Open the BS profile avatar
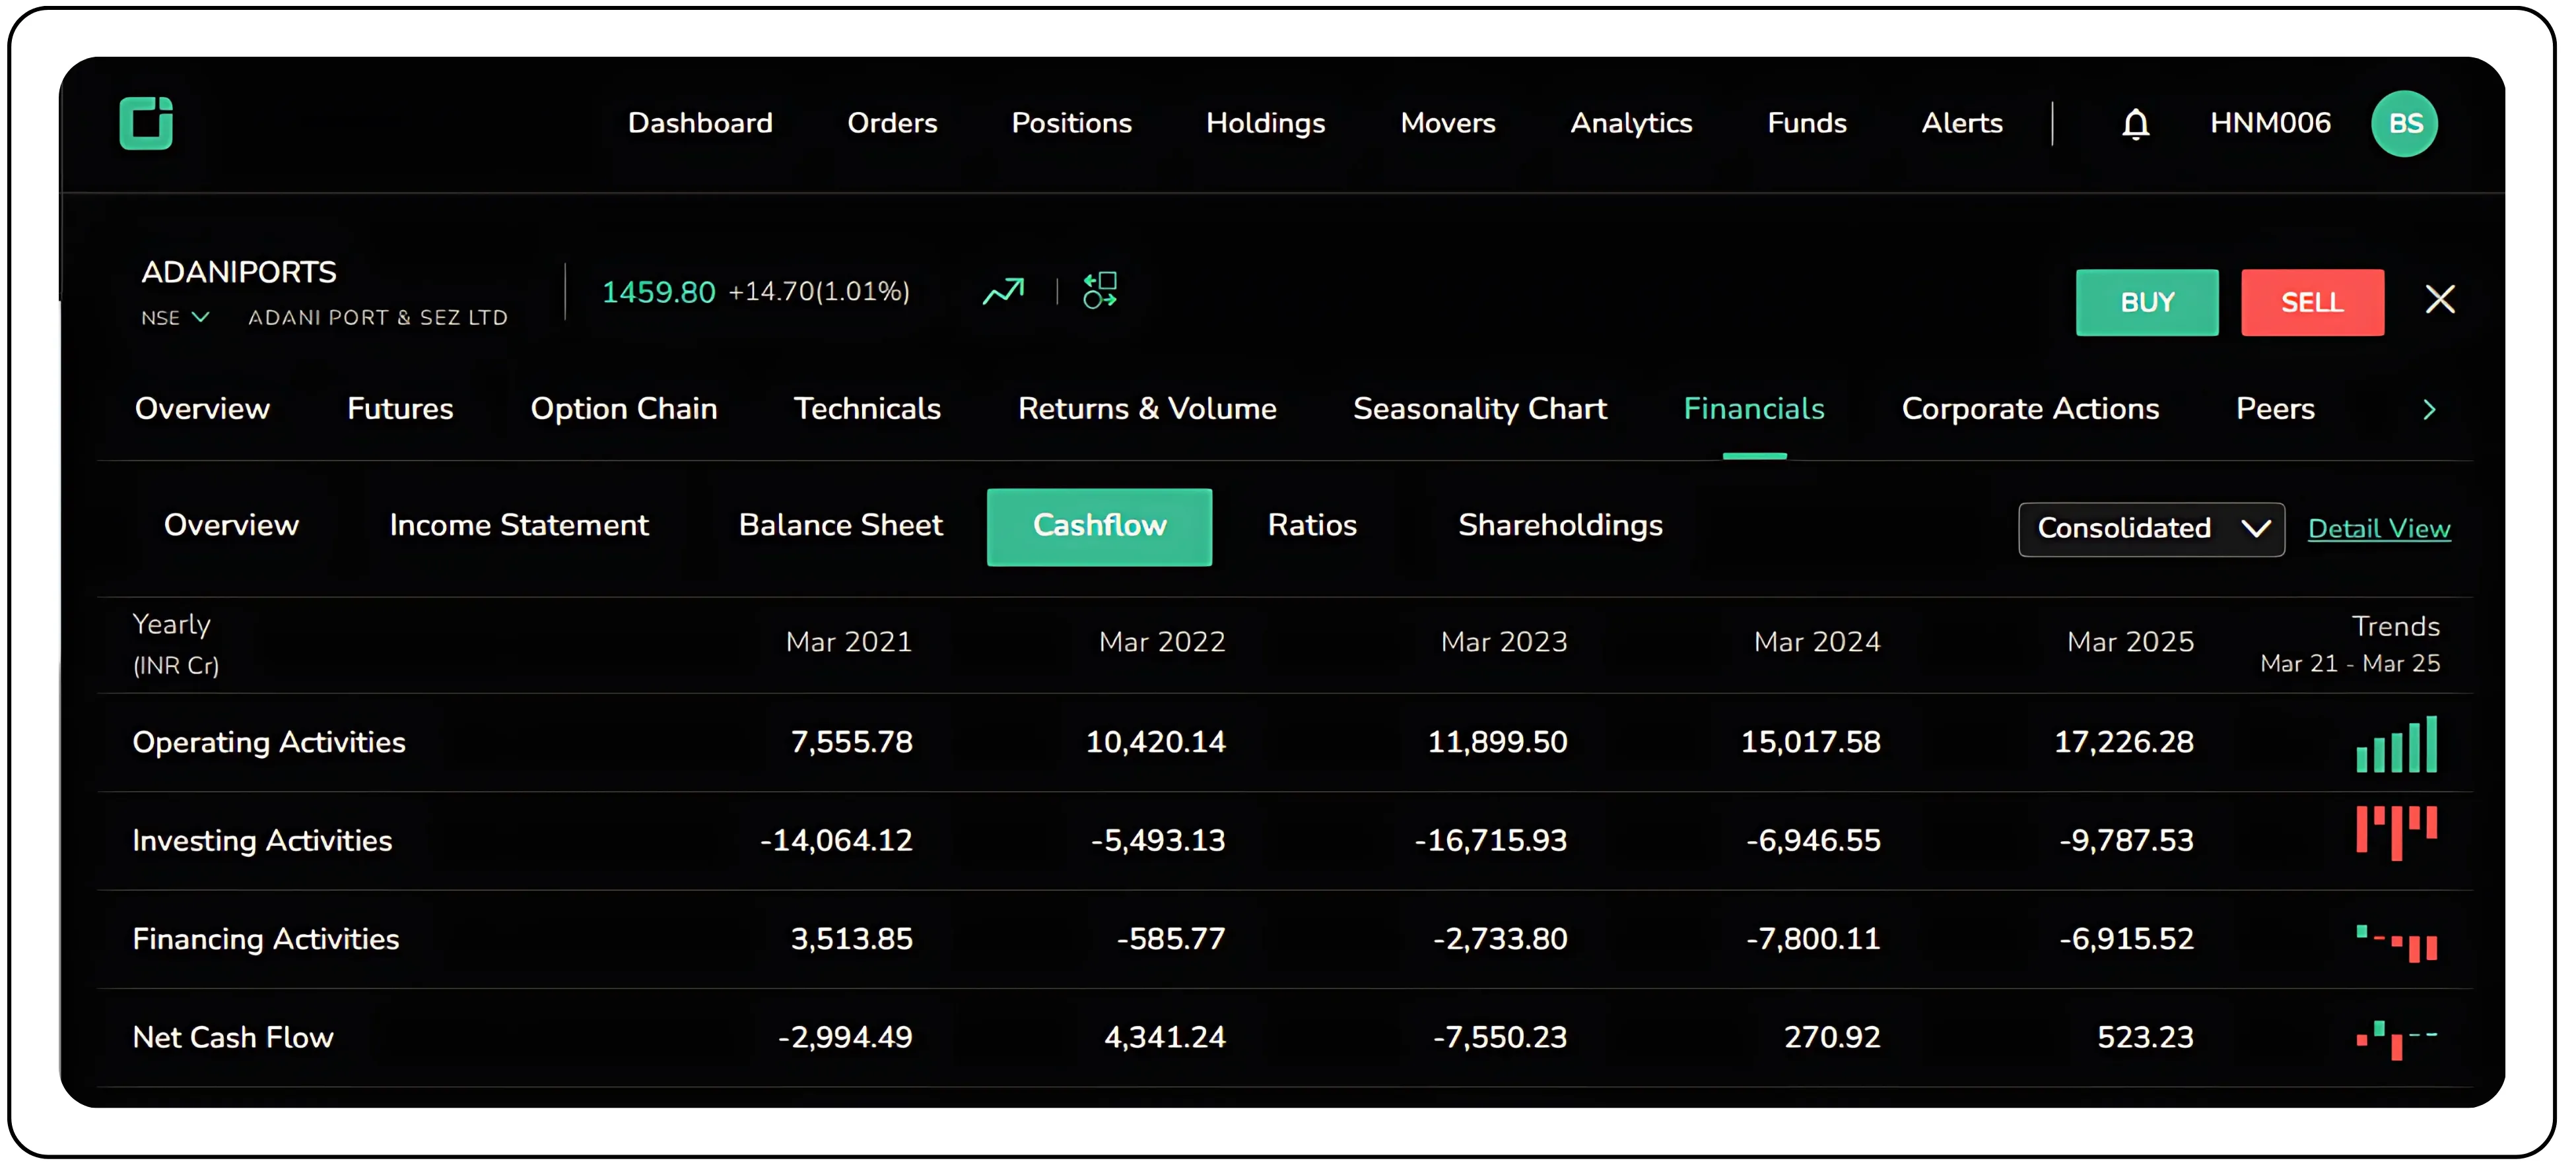The height and width of the screenshot is (1173, 2576). pyautogui.click(x=2405, y=123)
